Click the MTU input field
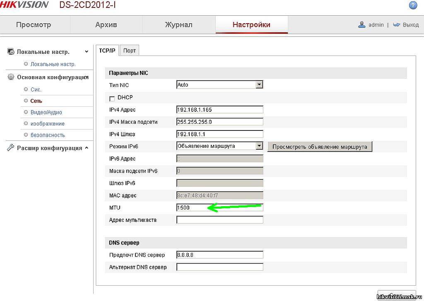 pos(219,207)
